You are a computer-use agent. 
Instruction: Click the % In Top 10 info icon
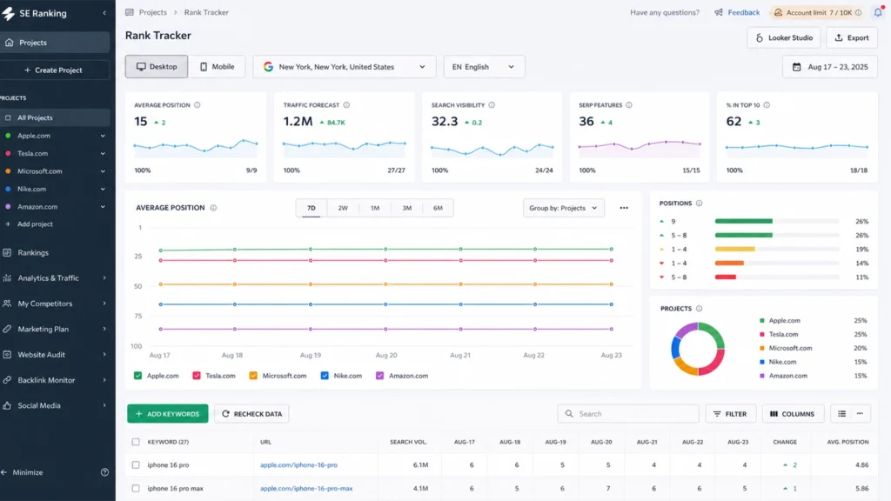click(767, 105)
